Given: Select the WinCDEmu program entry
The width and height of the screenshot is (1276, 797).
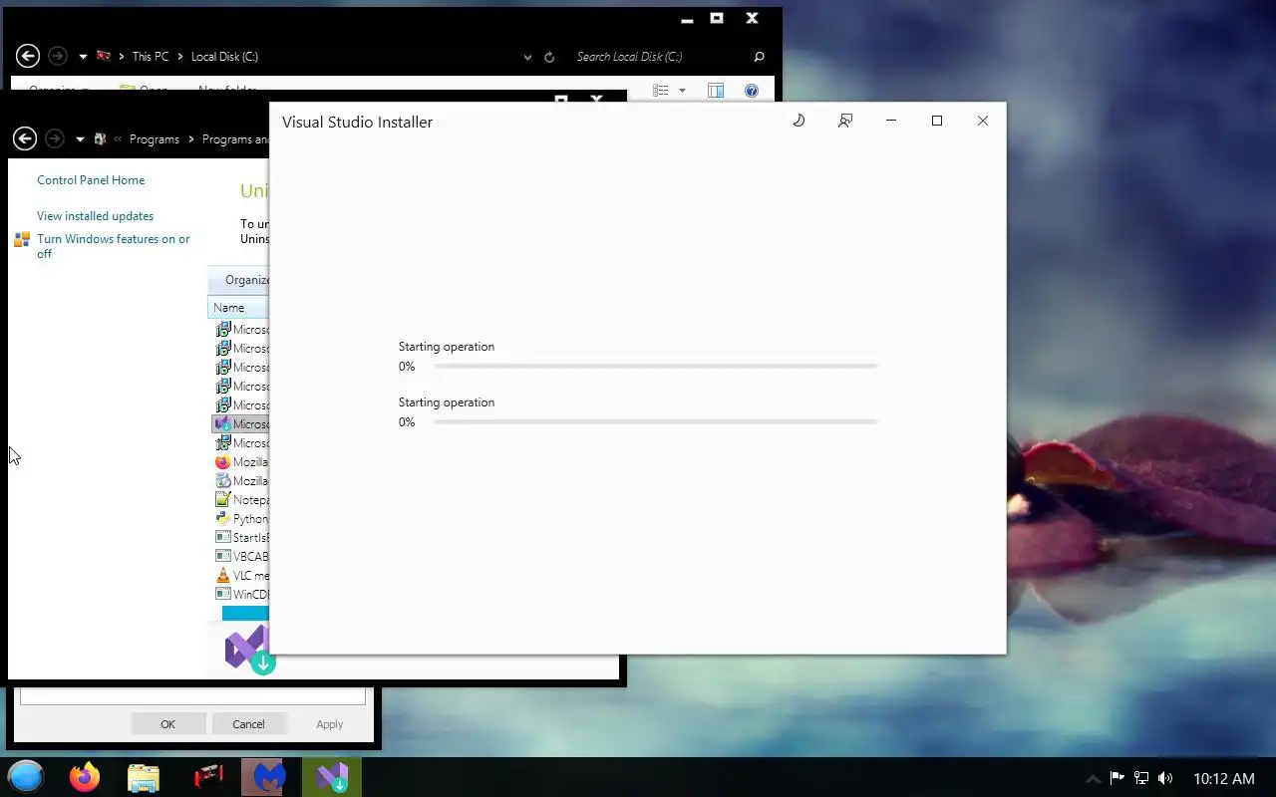Looking at the screenshot, I should 240,595.
